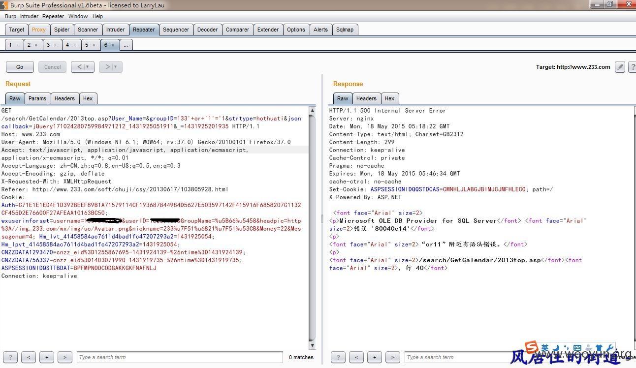The width and height of the screenshot is (636, 368).
Task: Click the Cancel button
Action: pos(53,67)
